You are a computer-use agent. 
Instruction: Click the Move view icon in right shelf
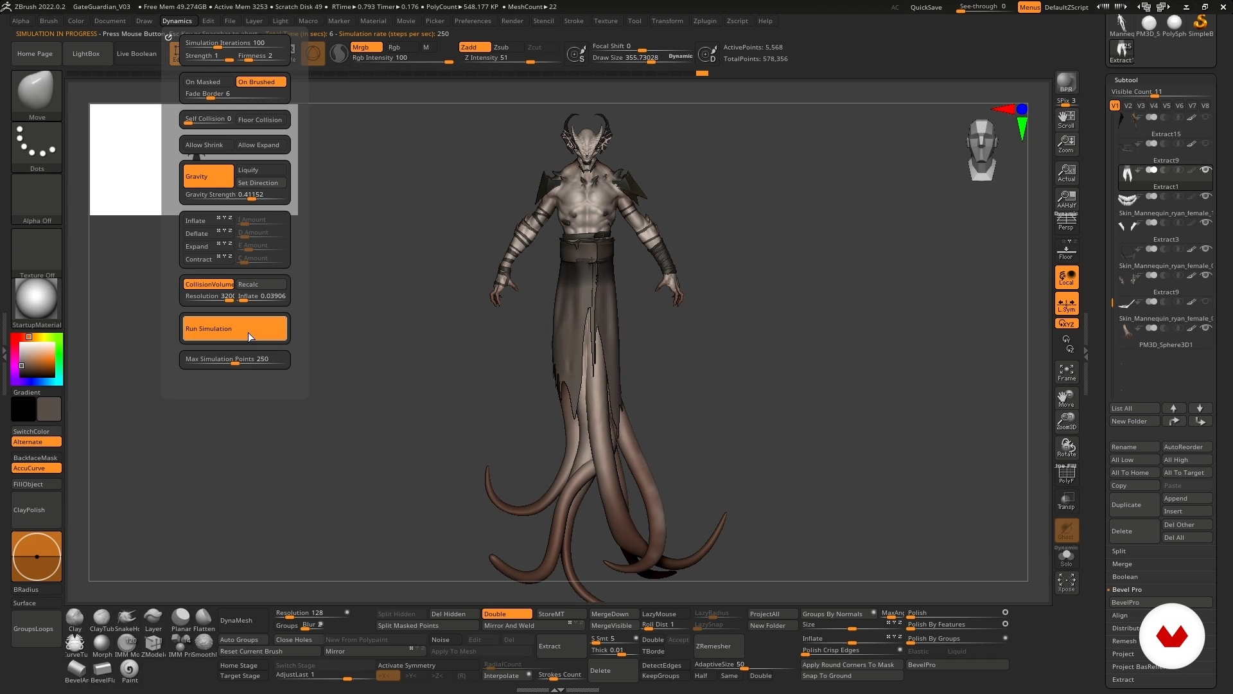pyautogui.click(x=1066, y=398)
